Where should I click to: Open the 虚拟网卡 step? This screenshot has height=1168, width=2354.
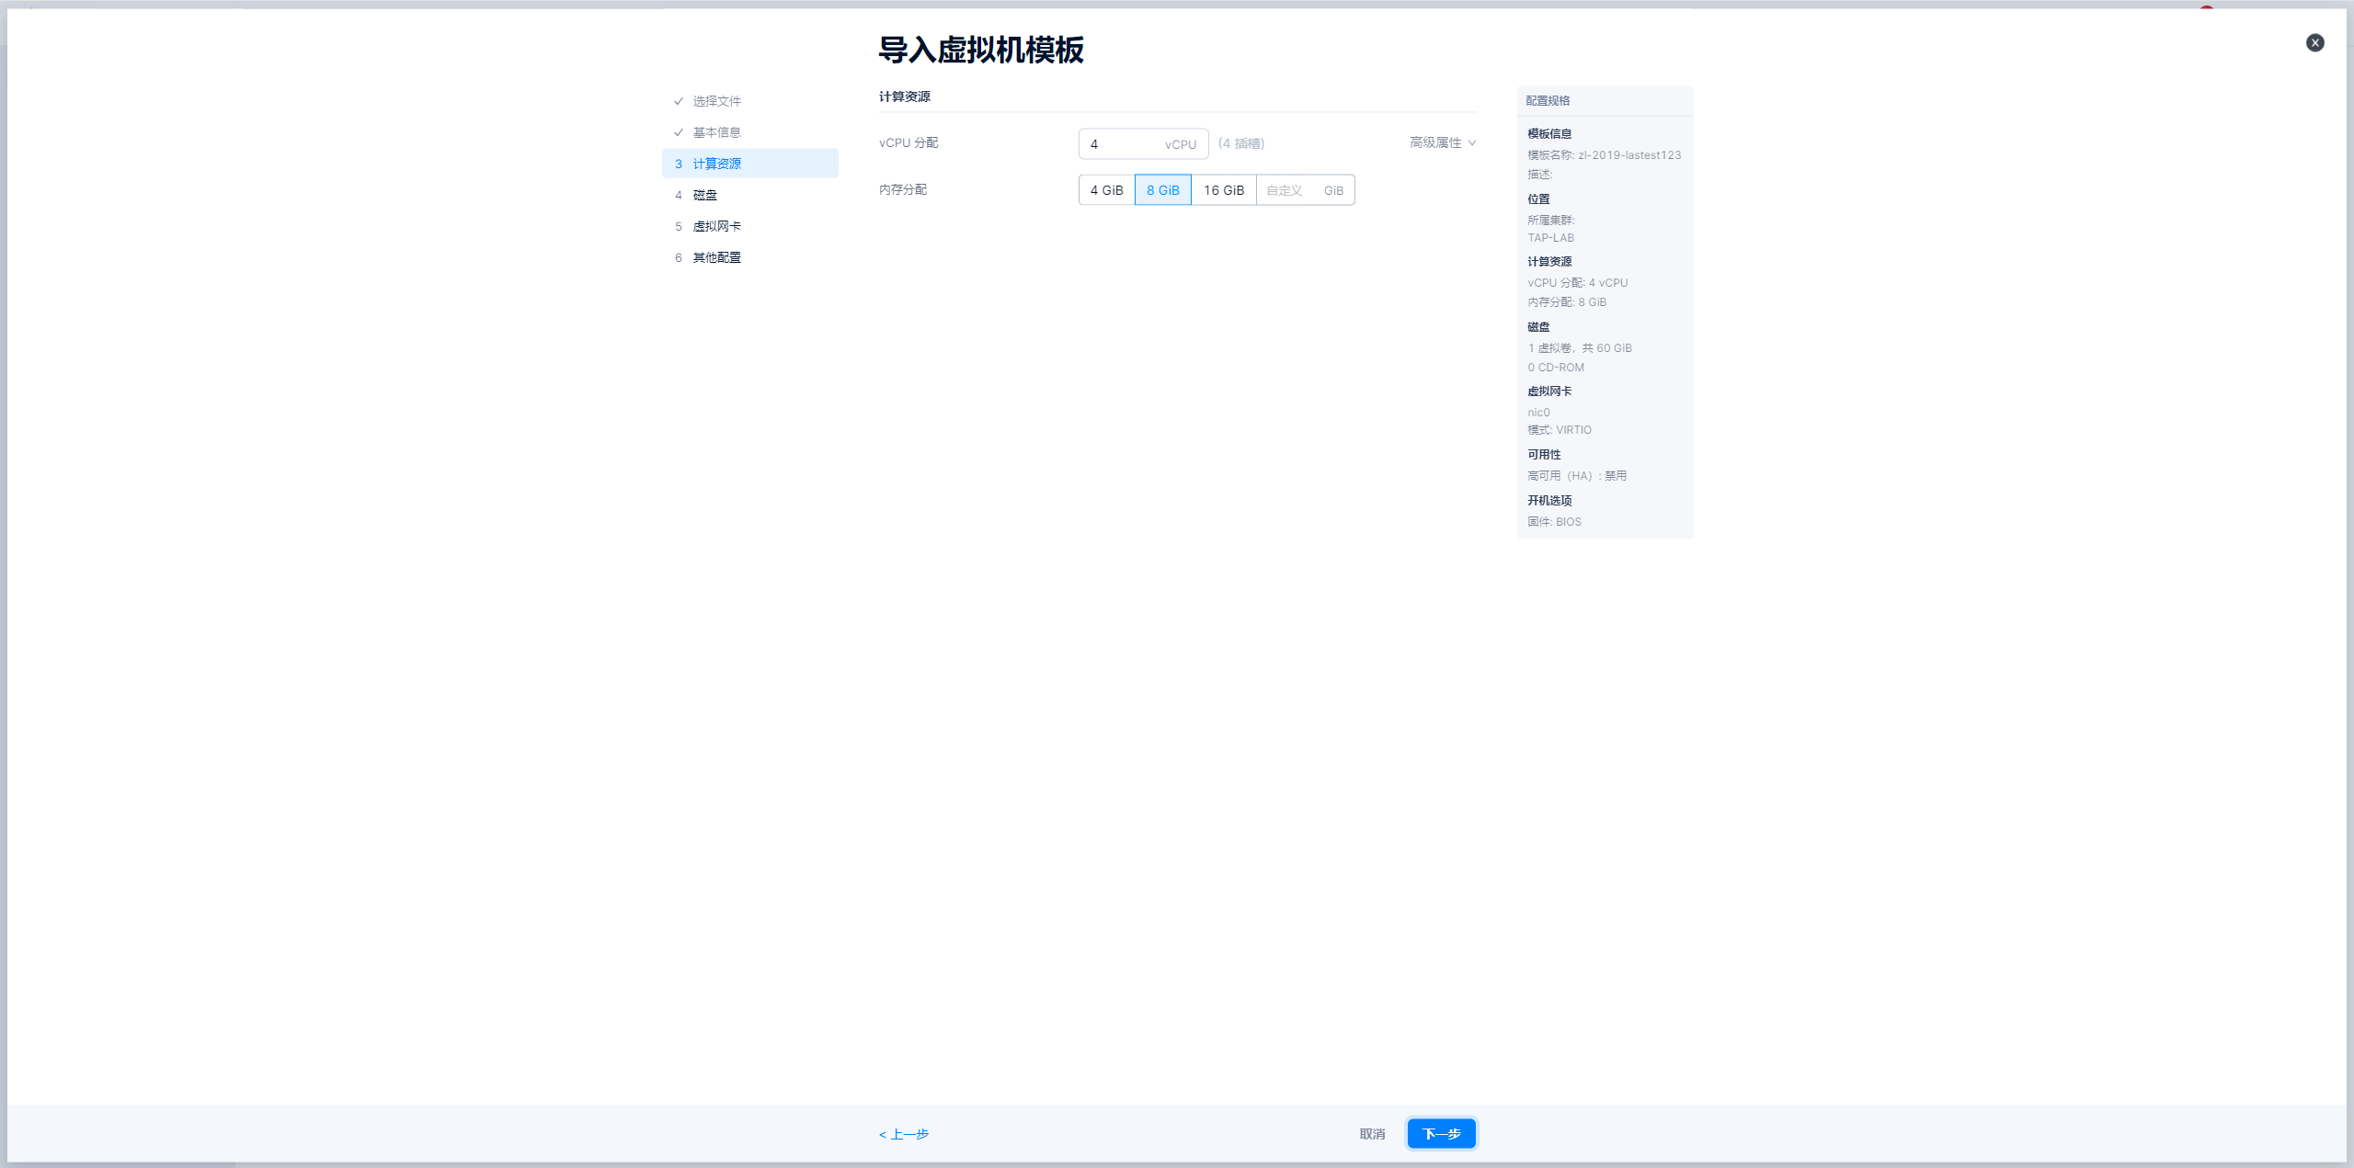pyautogui.click(x=749, y=226)
